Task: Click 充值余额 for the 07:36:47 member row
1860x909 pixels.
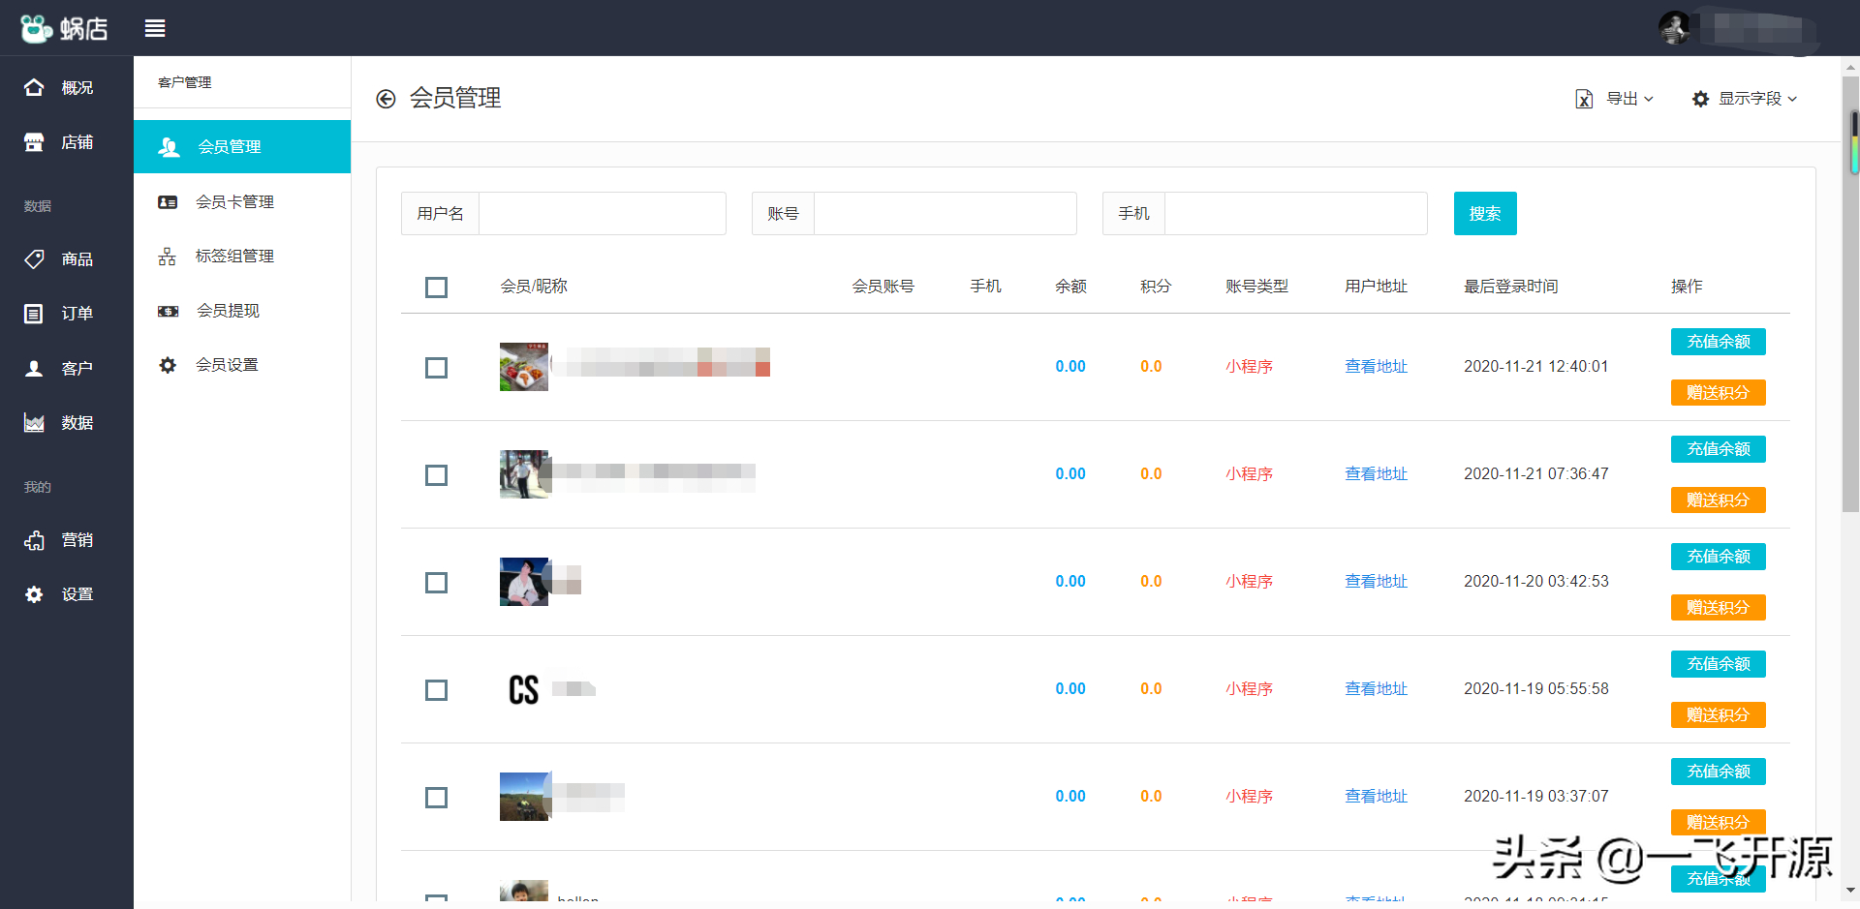Action: (1718, 448)
